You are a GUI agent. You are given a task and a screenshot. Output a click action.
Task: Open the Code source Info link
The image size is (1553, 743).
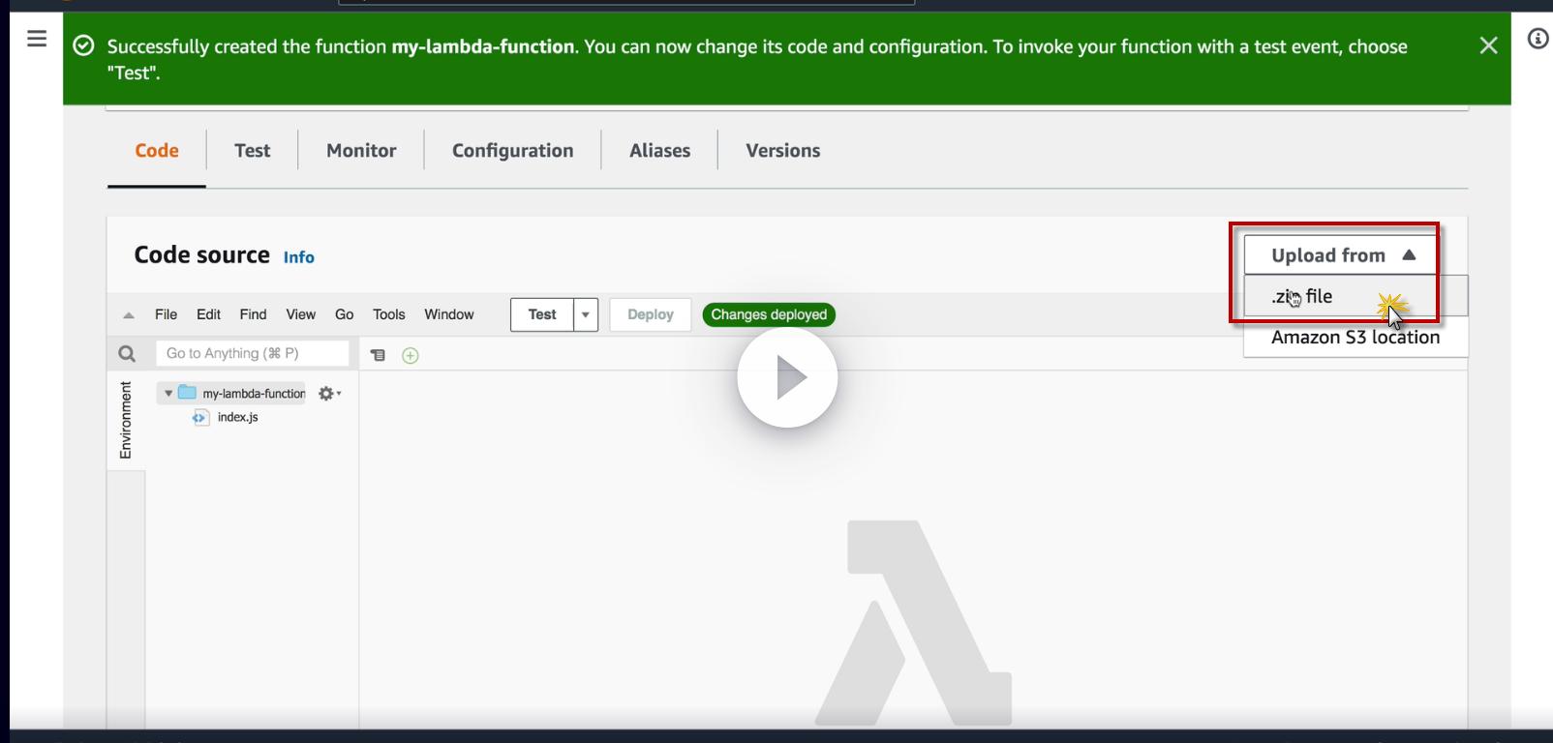(x=298, y=257)
